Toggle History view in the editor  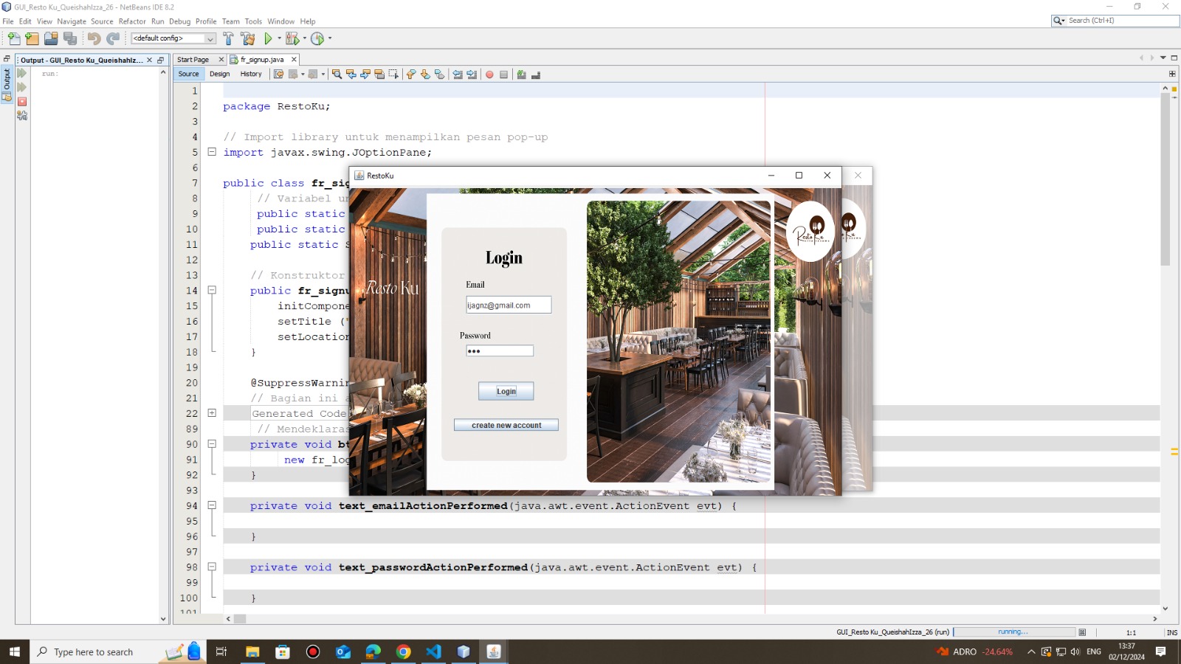[251, 74]
